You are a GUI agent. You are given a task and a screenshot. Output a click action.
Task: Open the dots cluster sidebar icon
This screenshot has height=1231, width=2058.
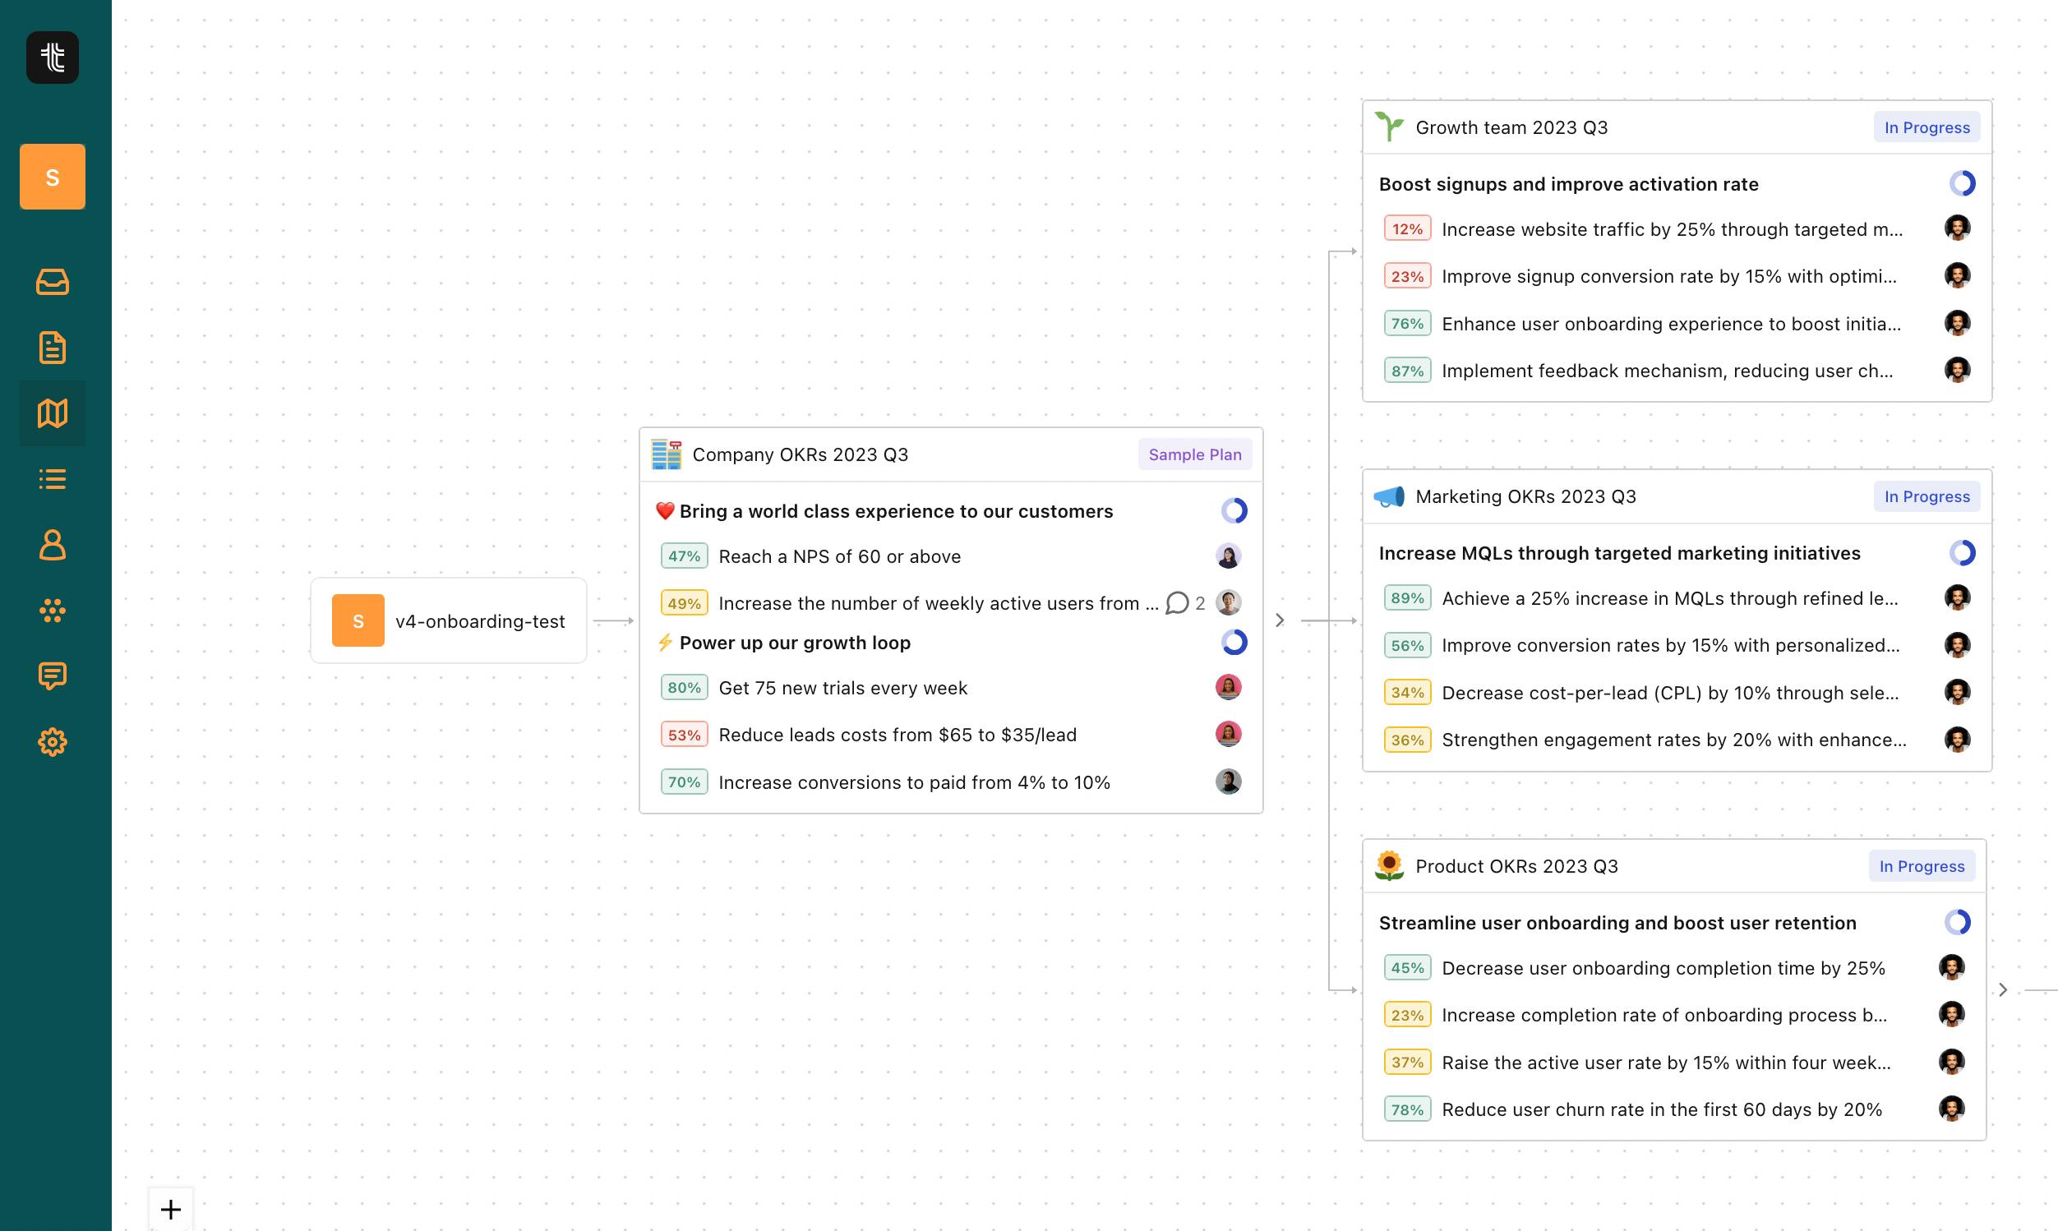click(53, 611)
